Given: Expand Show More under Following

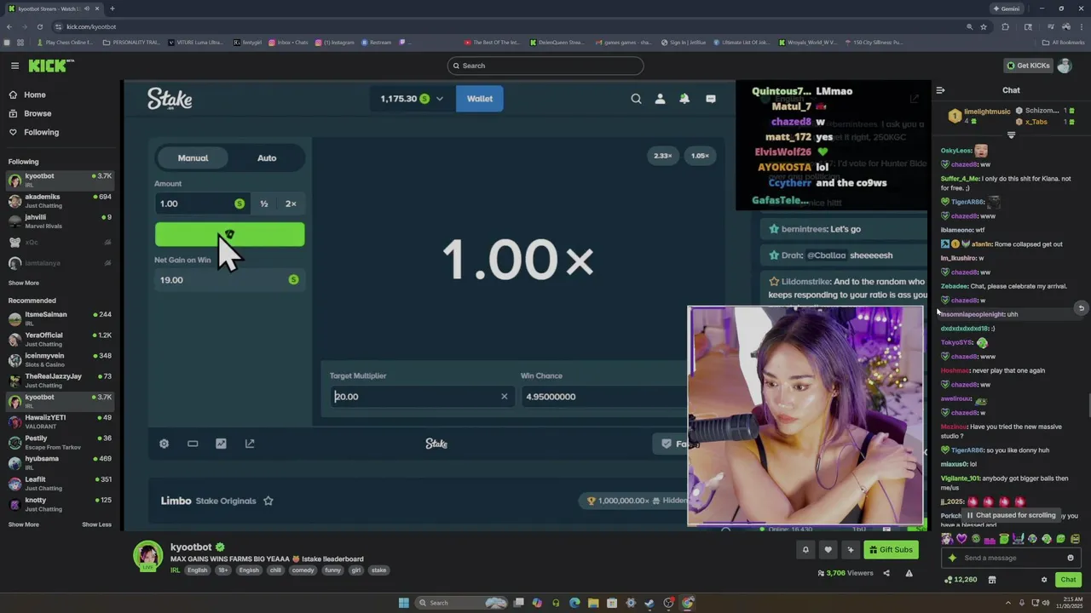Looking at the screenshot, I should [x=24, y=283].
